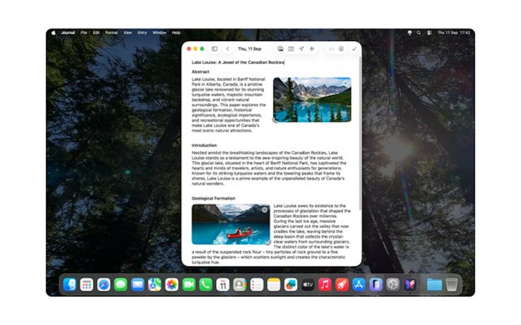
Task: Open Launchpad from the Dock
Action: tap(87, 285)
